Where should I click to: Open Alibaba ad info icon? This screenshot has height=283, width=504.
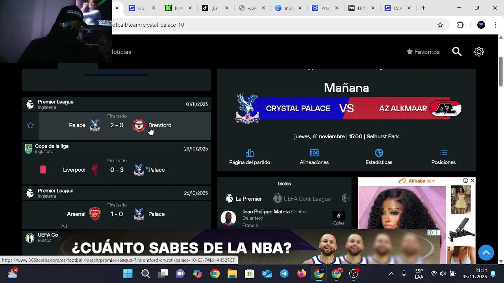coord(465,180)
